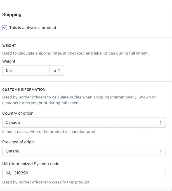This screenshot has height=191, width=172.
Task: Click the Shipping section heading
Action: [12, 15]
